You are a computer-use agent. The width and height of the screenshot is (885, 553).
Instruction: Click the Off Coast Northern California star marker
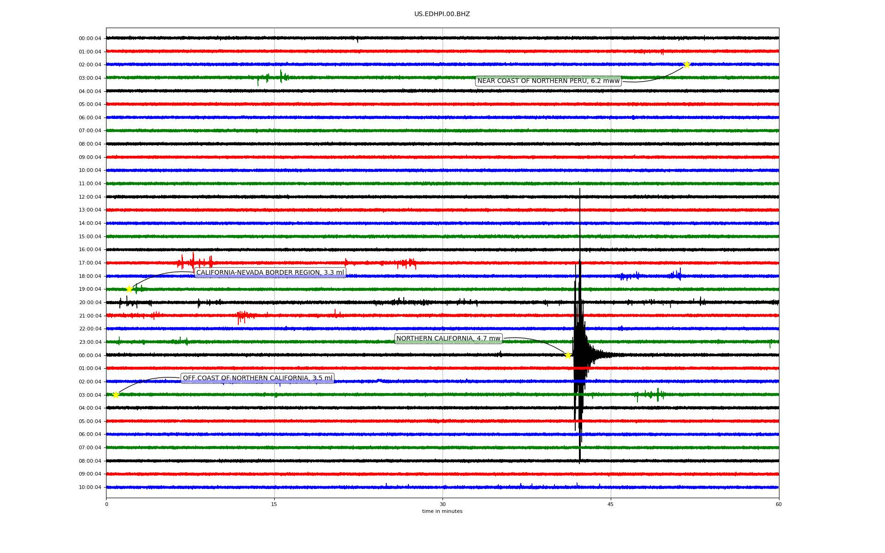tap(116, 395)
